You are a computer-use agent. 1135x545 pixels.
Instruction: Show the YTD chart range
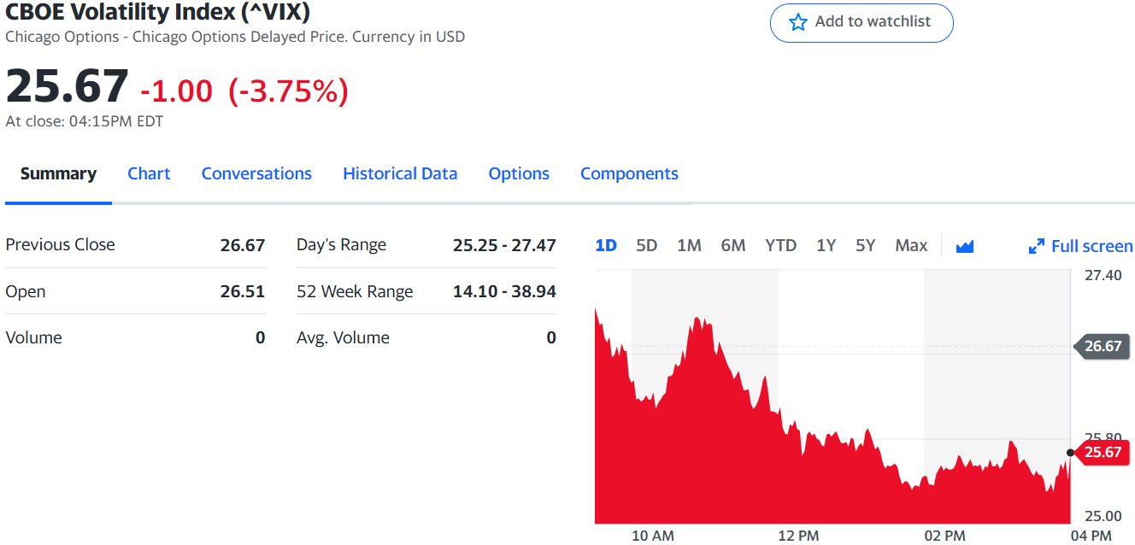(x=780, y=245)
